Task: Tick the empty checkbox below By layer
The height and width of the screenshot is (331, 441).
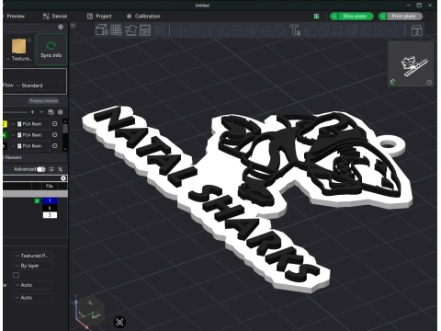Action: click(x=17, y=275)
